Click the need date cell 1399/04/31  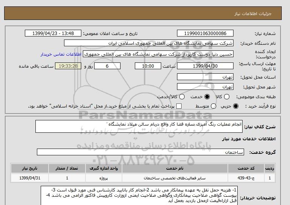tap(30, 178)
